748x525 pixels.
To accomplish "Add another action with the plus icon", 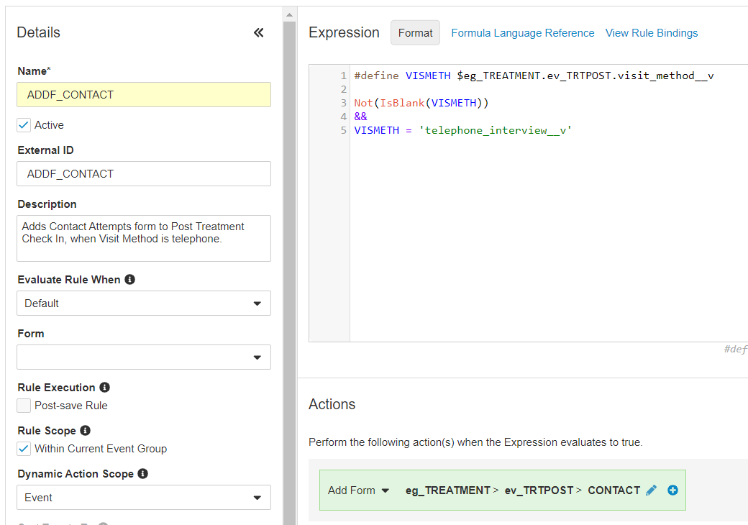I will (x=672, y=490).
